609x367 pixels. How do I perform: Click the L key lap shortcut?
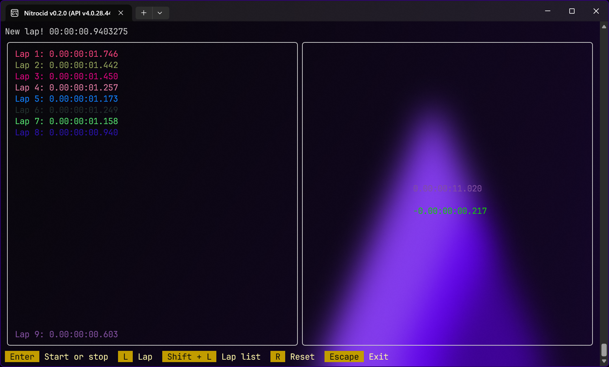coord(125,357)
